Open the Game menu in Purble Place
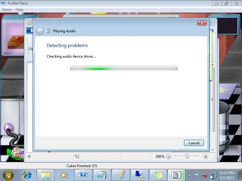 [7, 10]
